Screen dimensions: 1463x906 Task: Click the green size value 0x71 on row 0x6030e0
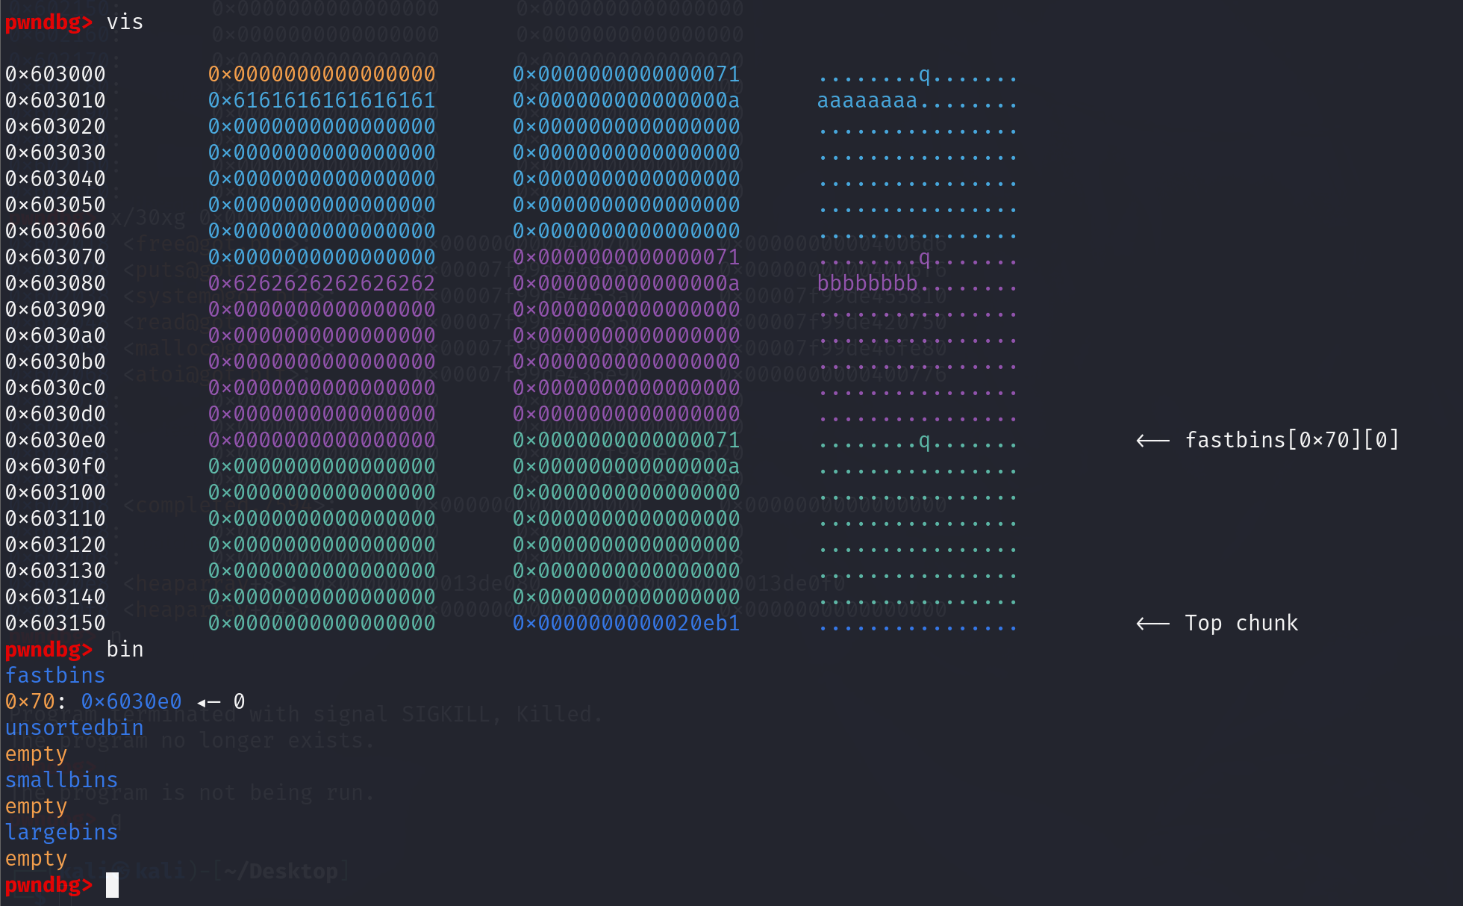[626, 440]
